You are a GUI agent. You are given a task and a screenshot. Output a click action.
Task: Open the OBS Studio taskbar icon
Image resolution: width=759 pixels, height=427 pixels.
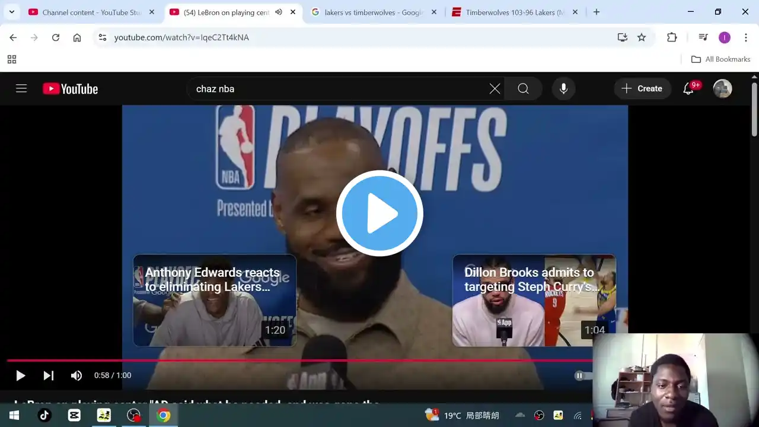click(x=133, y=415)
